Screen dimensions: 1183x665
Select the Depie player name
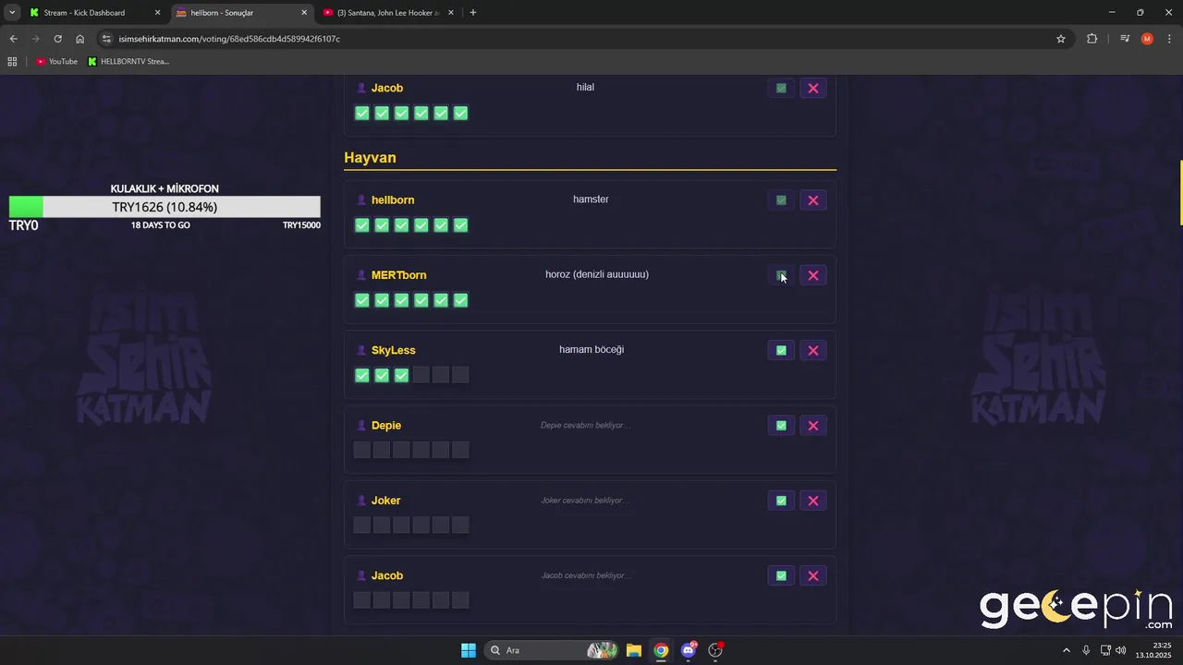[x=386, y=425]
